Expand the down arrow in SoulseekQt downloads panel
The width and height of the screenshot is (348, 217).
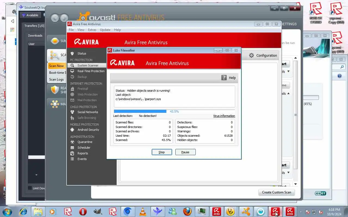pos(36,175)
